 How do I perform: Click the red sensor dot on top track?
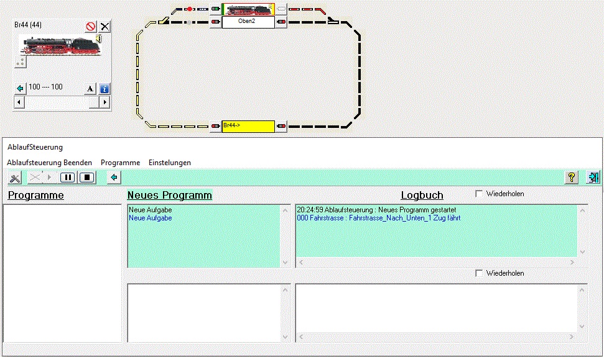coord(190,9)
